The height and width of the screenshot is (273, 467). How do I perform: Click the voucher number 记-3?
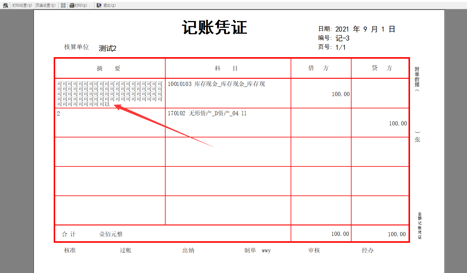(x=342, y=38)
